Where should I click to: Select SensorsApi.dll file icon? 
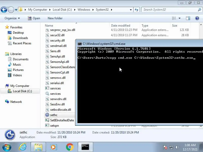47,62
